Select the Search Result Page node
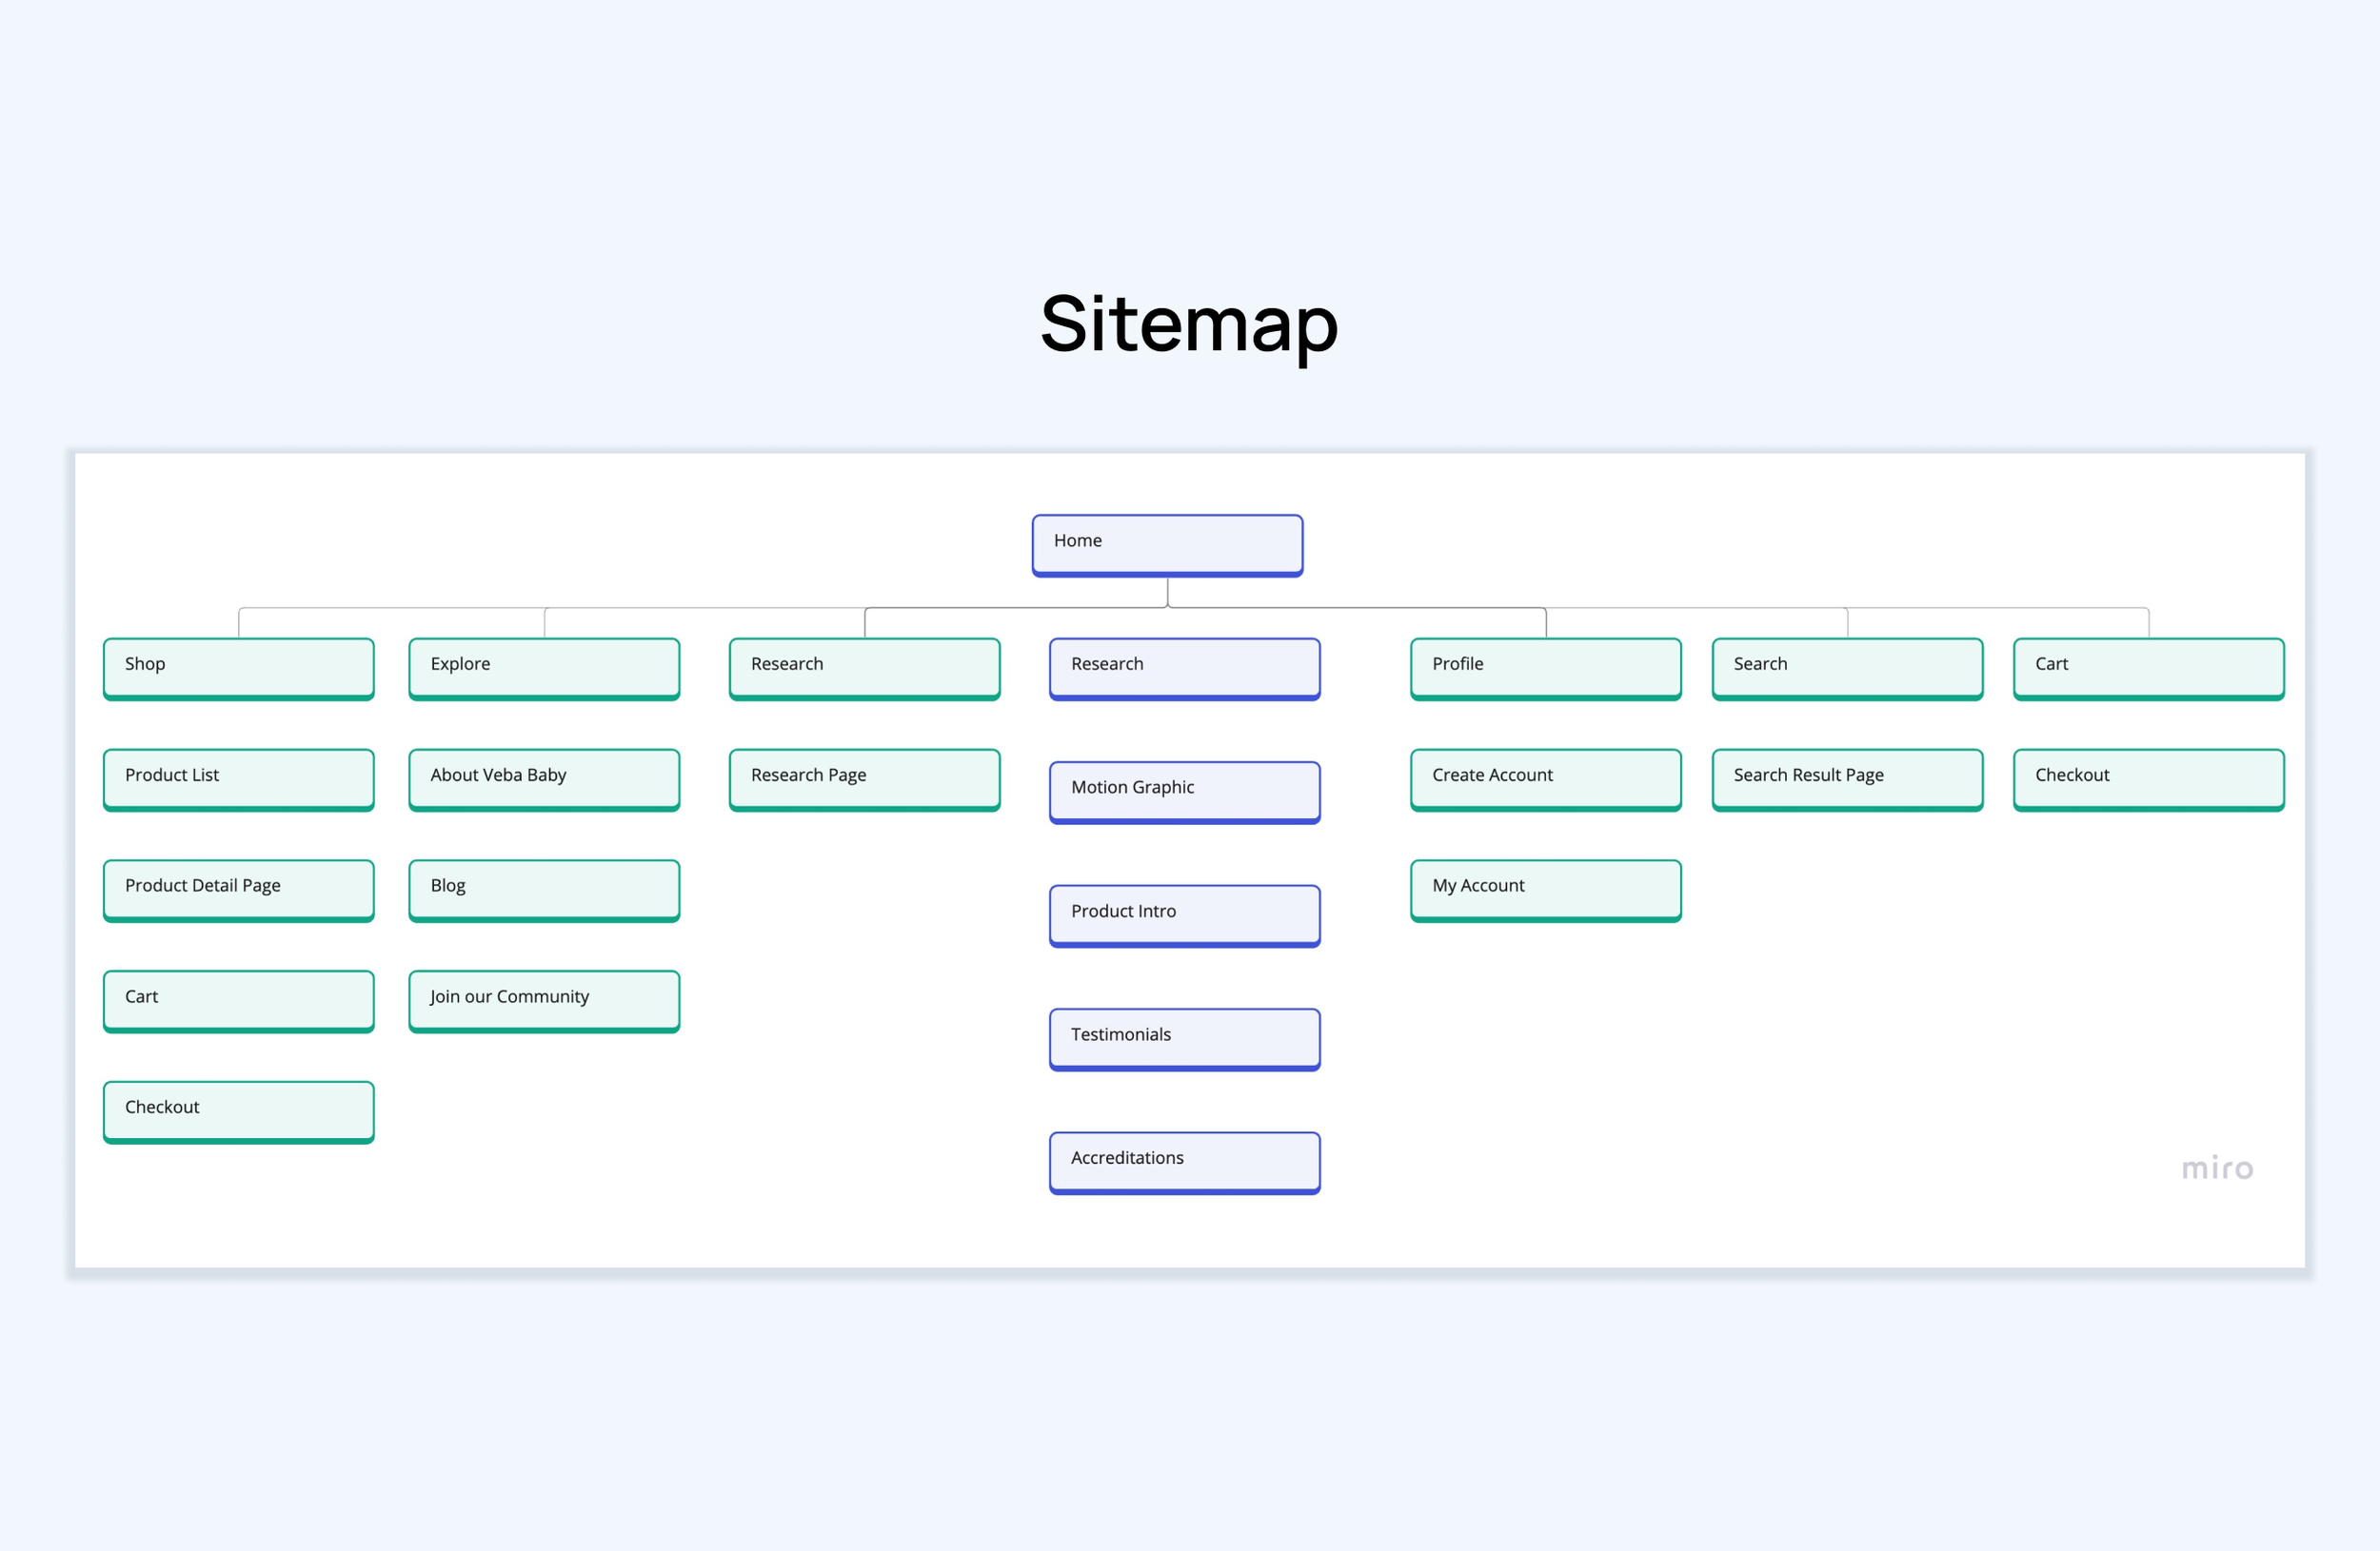The height and width of the screenshot is (1551, 2380). click(1848, 779)
